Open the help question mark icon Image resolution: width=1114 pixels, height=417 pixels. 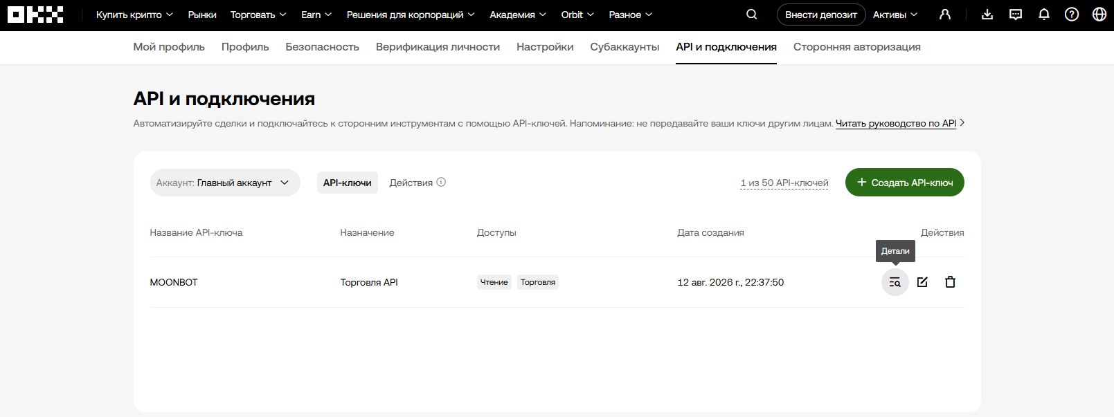[1072, 15]
